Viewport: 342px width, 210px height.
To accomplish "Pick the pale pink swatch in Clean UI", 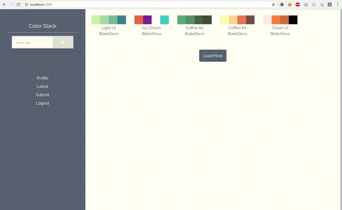I will point(268,20).
